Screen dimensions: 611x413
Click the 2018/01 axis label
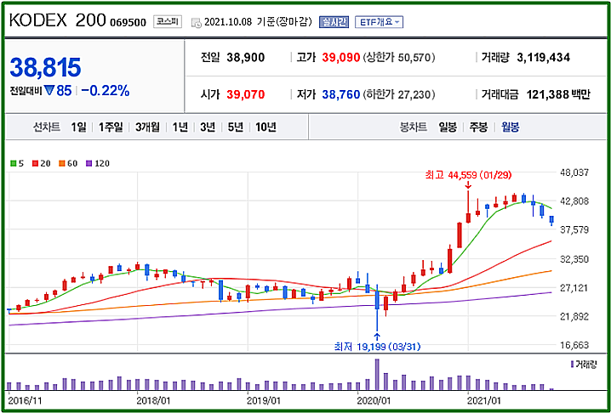pos(152,399)
